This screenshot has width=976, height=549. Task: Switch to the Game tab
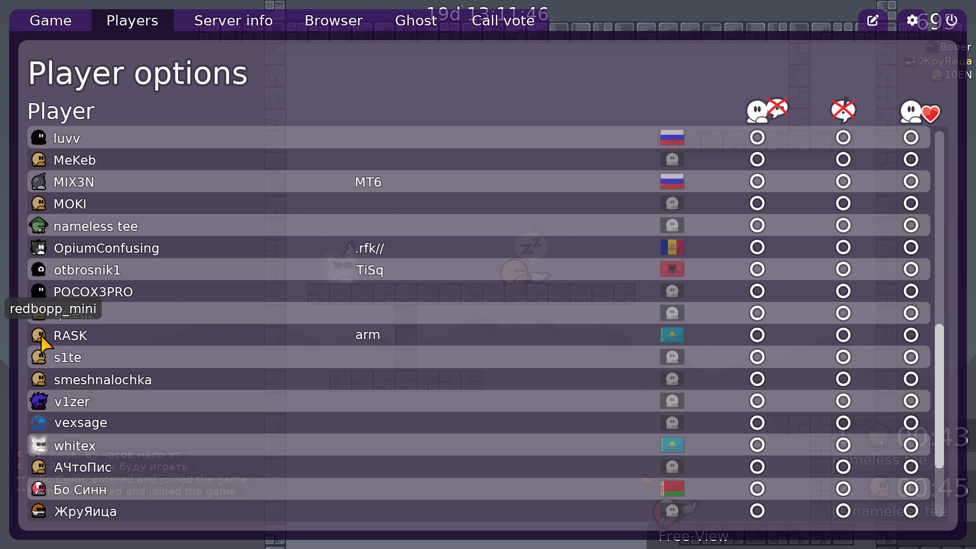50,20
